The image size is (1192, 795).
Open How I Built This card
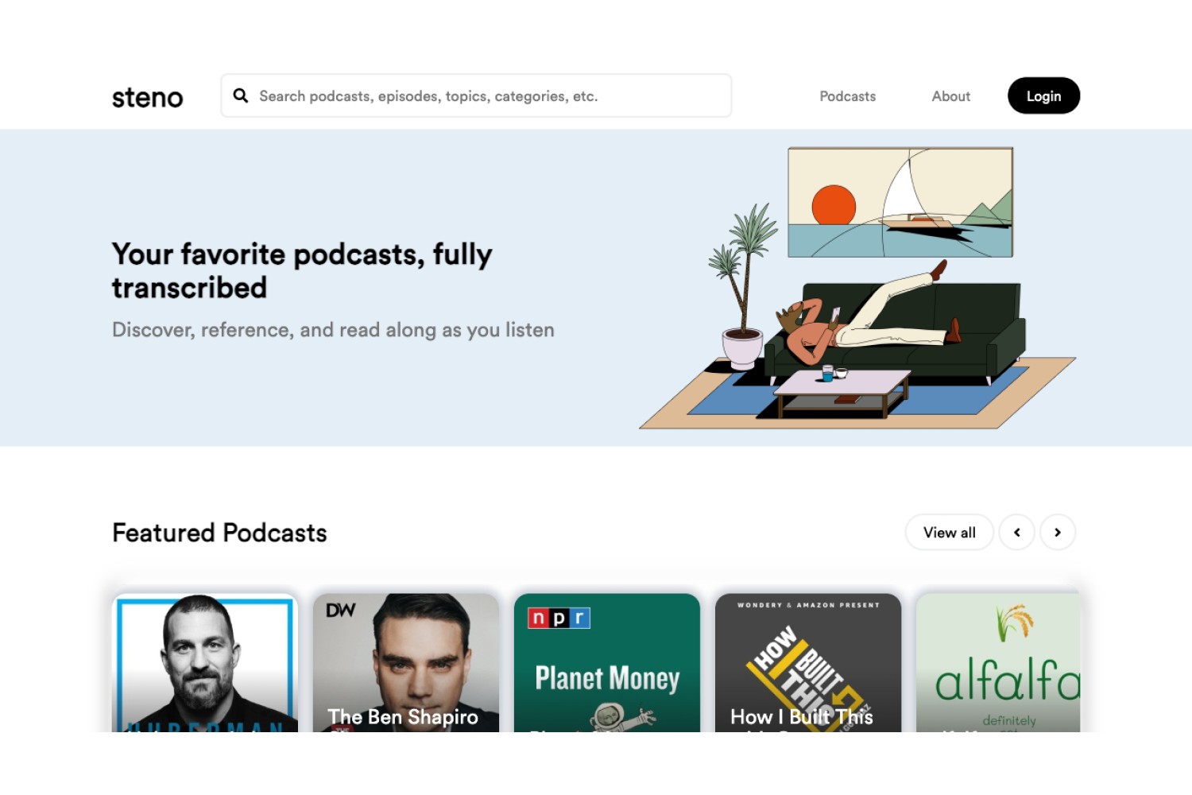point(808,663)
